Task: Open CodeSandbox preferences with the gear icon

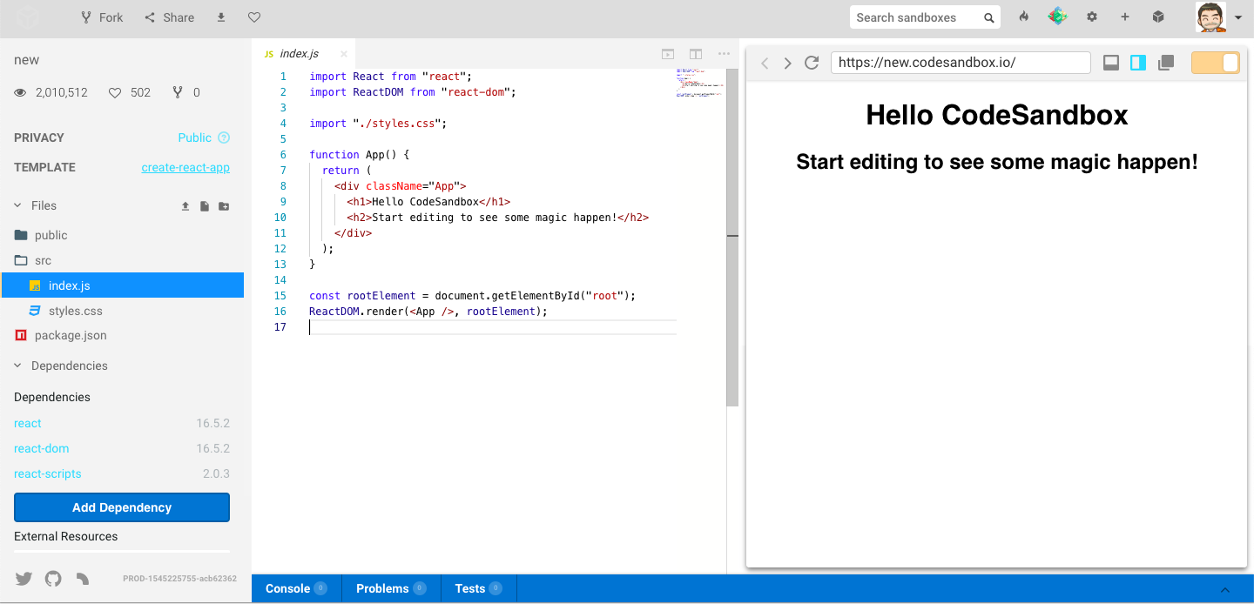Action: click(1091, 17)
